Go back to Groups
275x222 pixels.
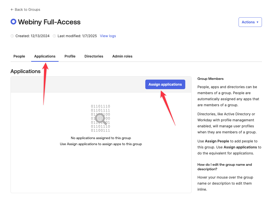tap(25, 10)
